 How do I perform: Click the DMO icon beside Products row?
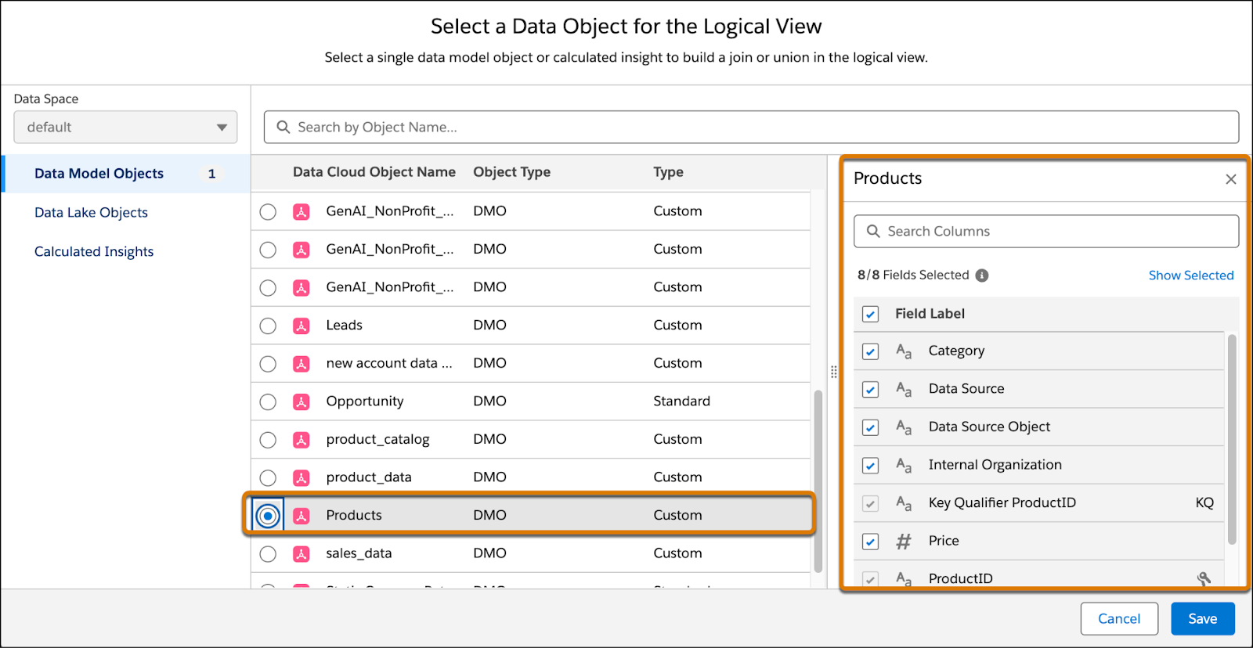coord(302,516)
